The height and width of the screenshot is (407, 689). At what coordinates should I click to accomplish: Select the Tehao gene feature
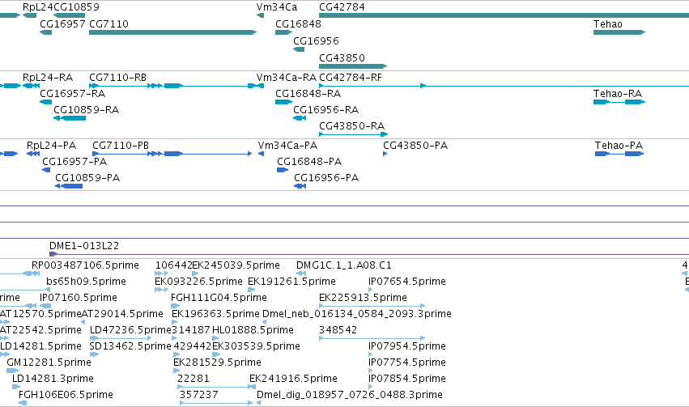tap(619, 32)
